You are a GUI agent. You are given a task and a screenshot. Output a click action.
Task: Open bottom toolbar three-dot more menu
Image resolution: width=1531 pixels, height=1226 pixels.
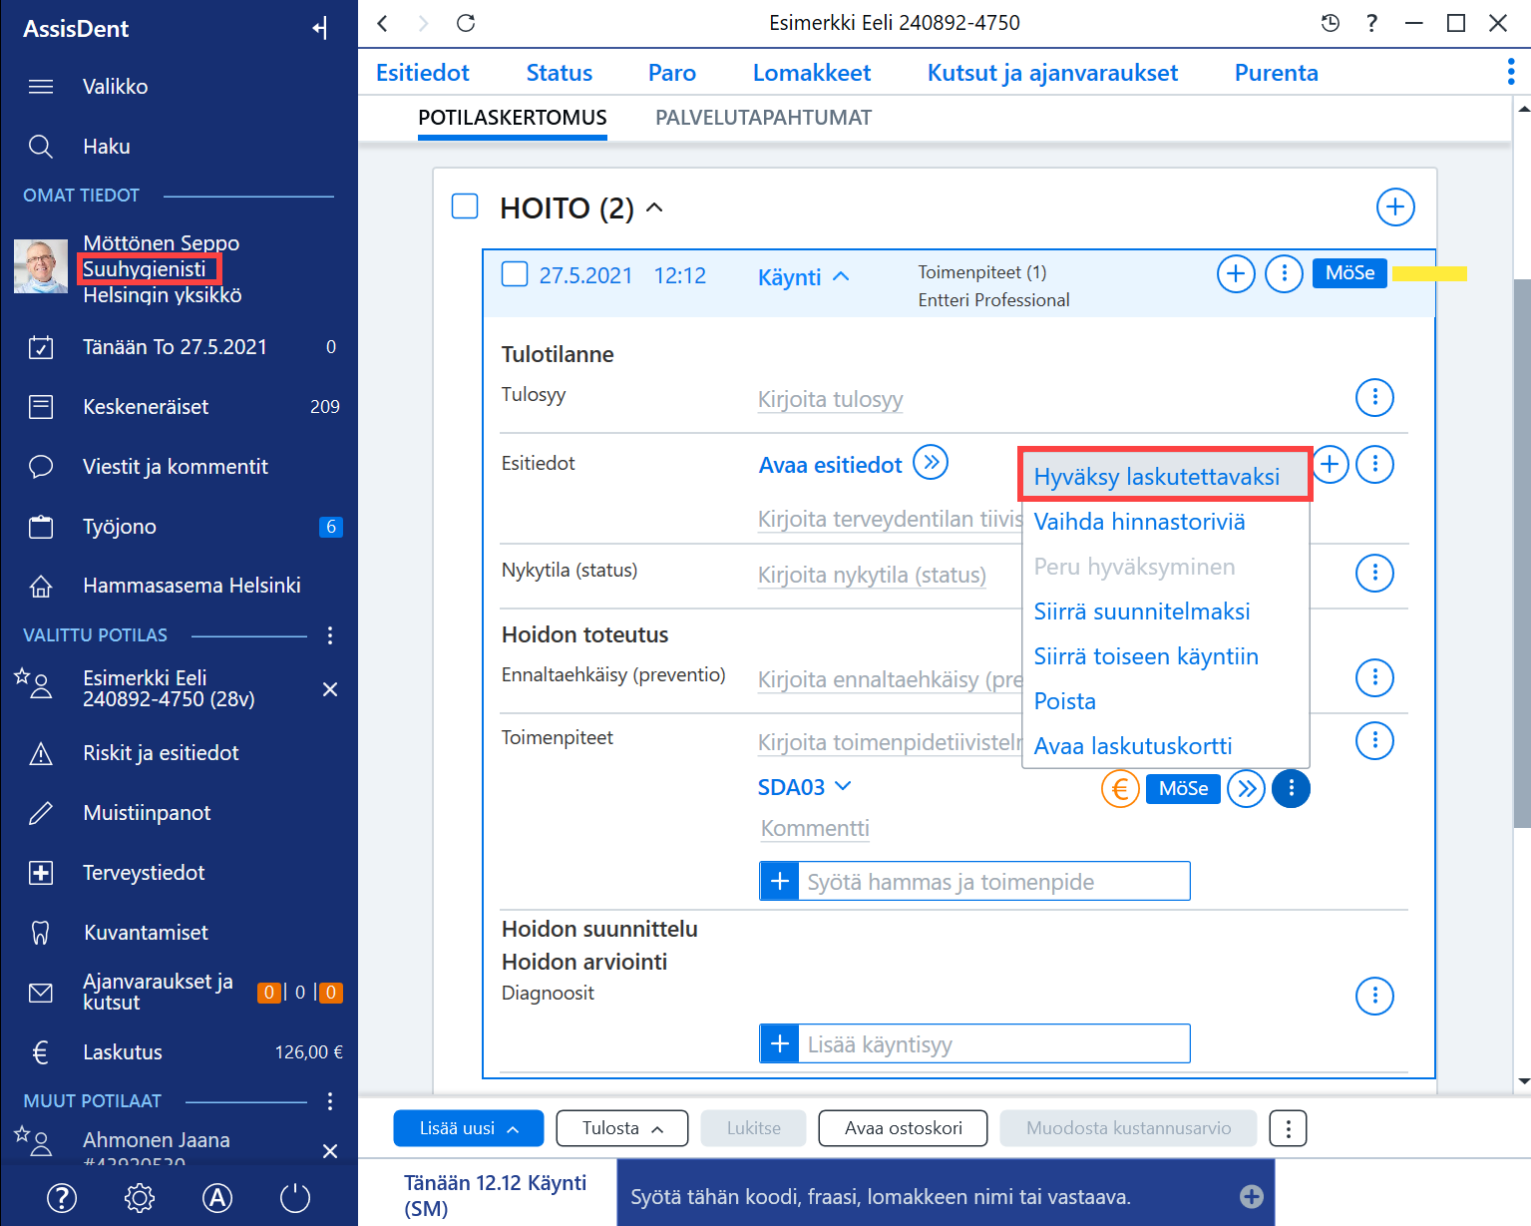click(1288, 1128)
